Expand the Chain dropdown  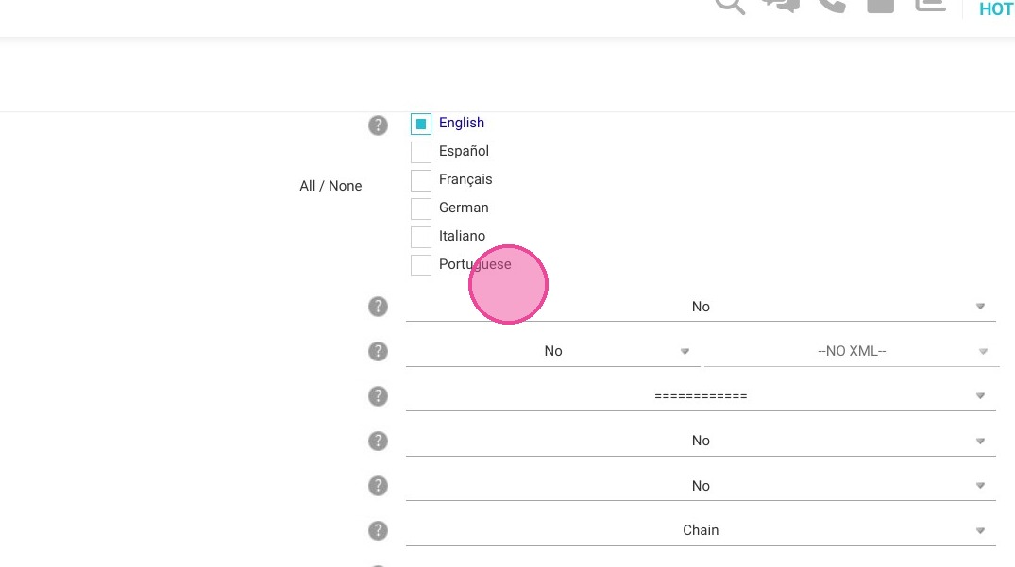[701, 530]
